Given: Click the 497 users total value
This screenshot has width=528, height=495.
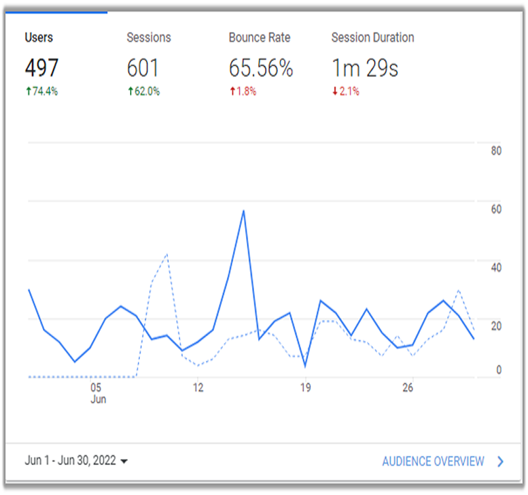Looking at the screenshot, I should coord(42,68).
